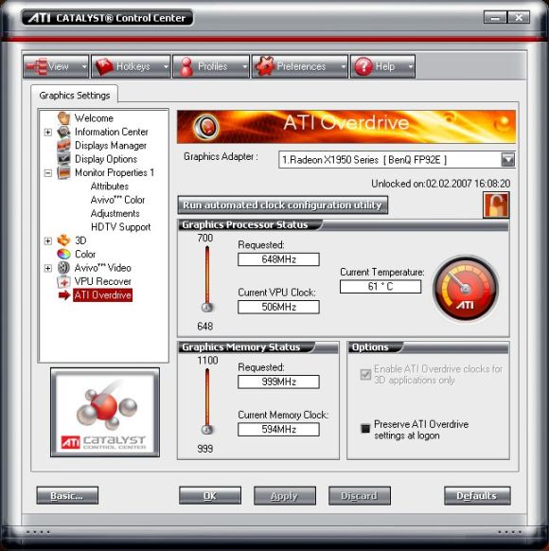
Task: Toggle Enable ATI Overdrive clocks for 3D checkbox
Action: (x=365, y=375)
